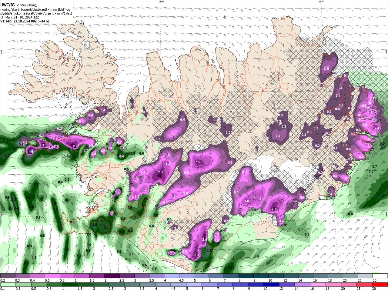Click the 4–4.5 pale lavender swatch, upper legend row
The width and height of the screenshot is (388, 291).
coord(171,276)
